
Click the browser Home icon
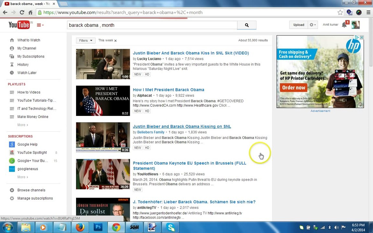[x=30, y=12]
